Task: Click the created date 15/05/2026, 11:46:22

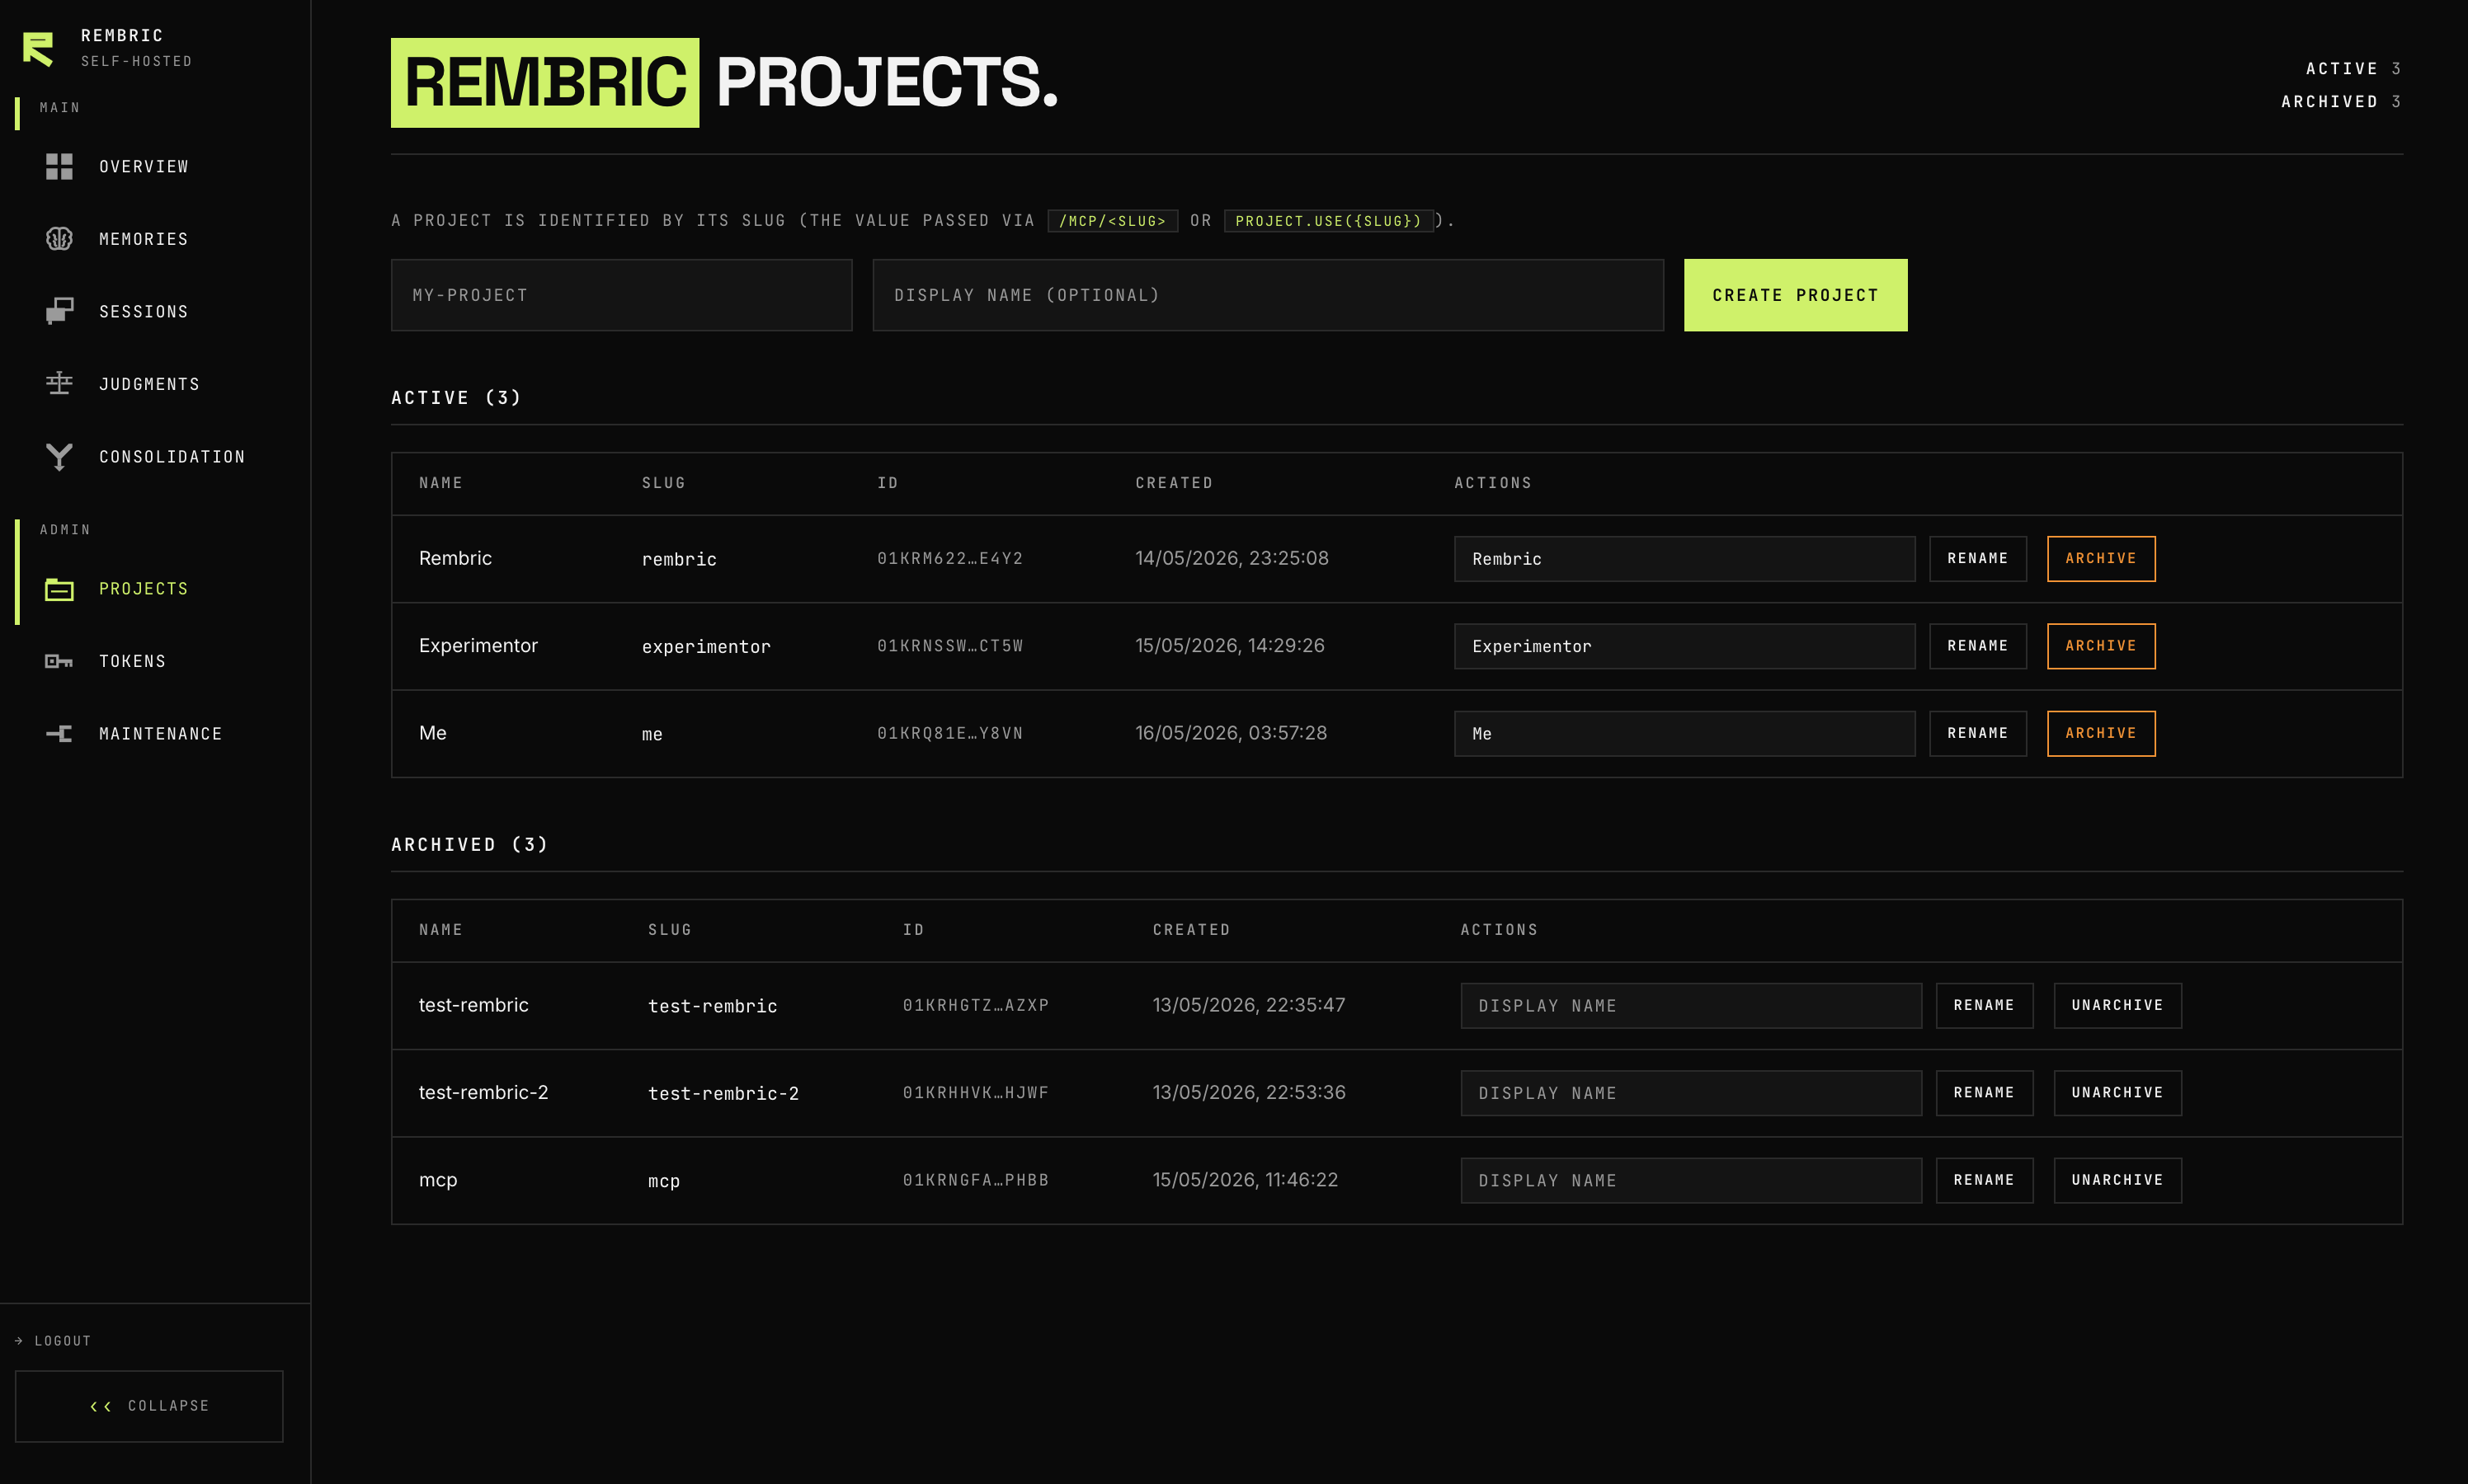Action: click(x=1245, y=1180)
